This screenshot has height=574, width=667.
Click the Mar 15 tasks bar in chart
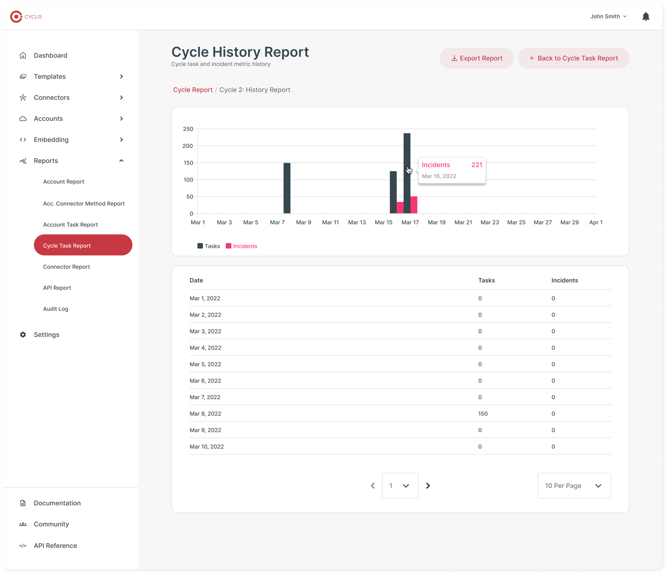393,192
